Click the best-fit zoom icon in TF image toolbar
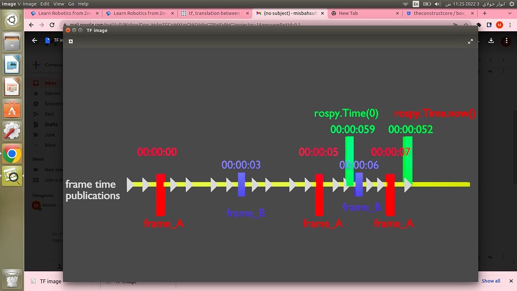The width and height of the screenshot is (517, 291). click(70, 41)
